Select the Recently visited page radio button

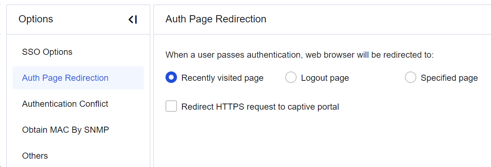pos(171,78)
